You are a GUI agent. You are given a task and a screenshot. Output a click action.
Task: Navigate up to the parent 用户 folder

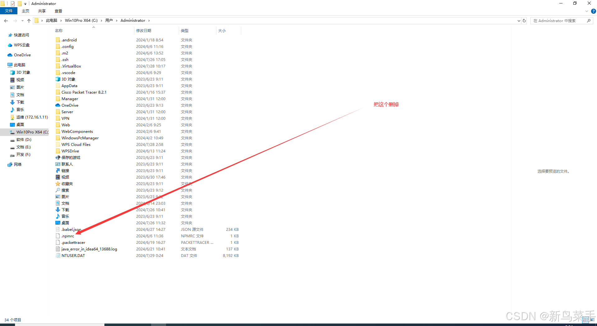coord(29,21)
